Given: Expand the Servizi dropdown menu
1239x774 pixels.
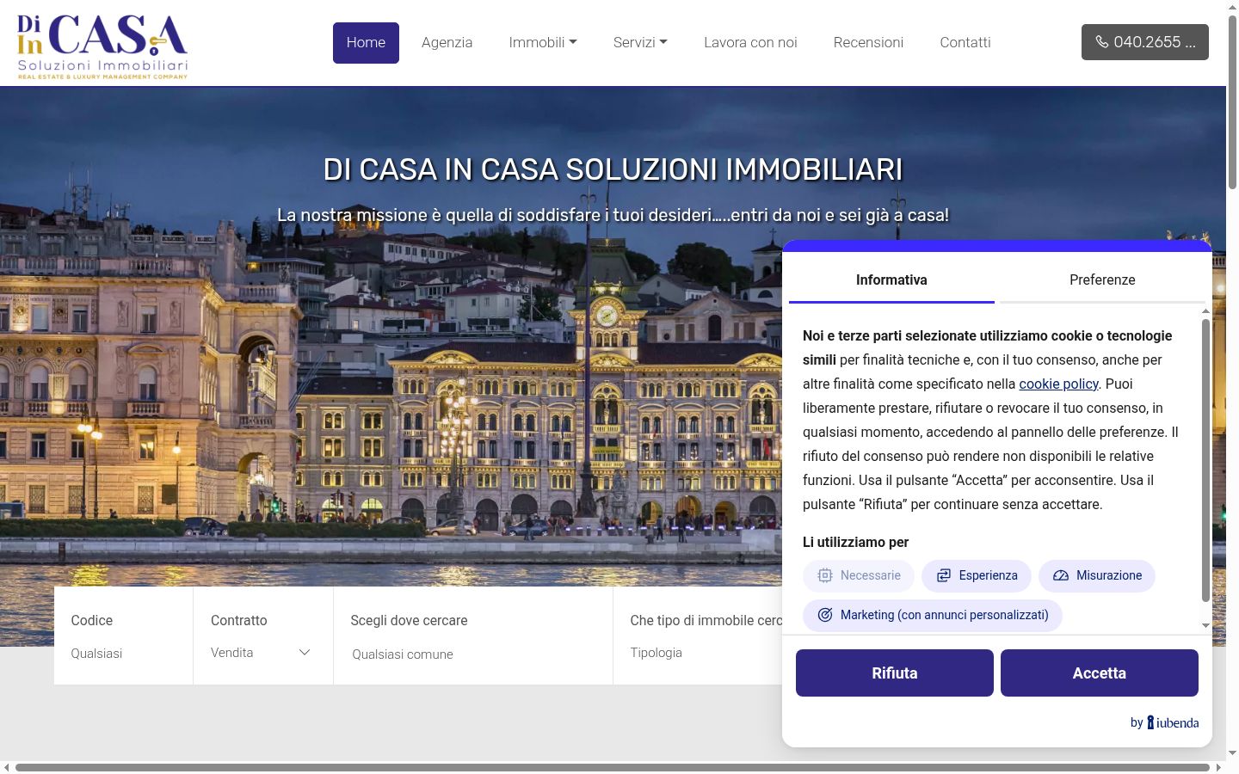Looking at the screenshot, I should [640, 43].
